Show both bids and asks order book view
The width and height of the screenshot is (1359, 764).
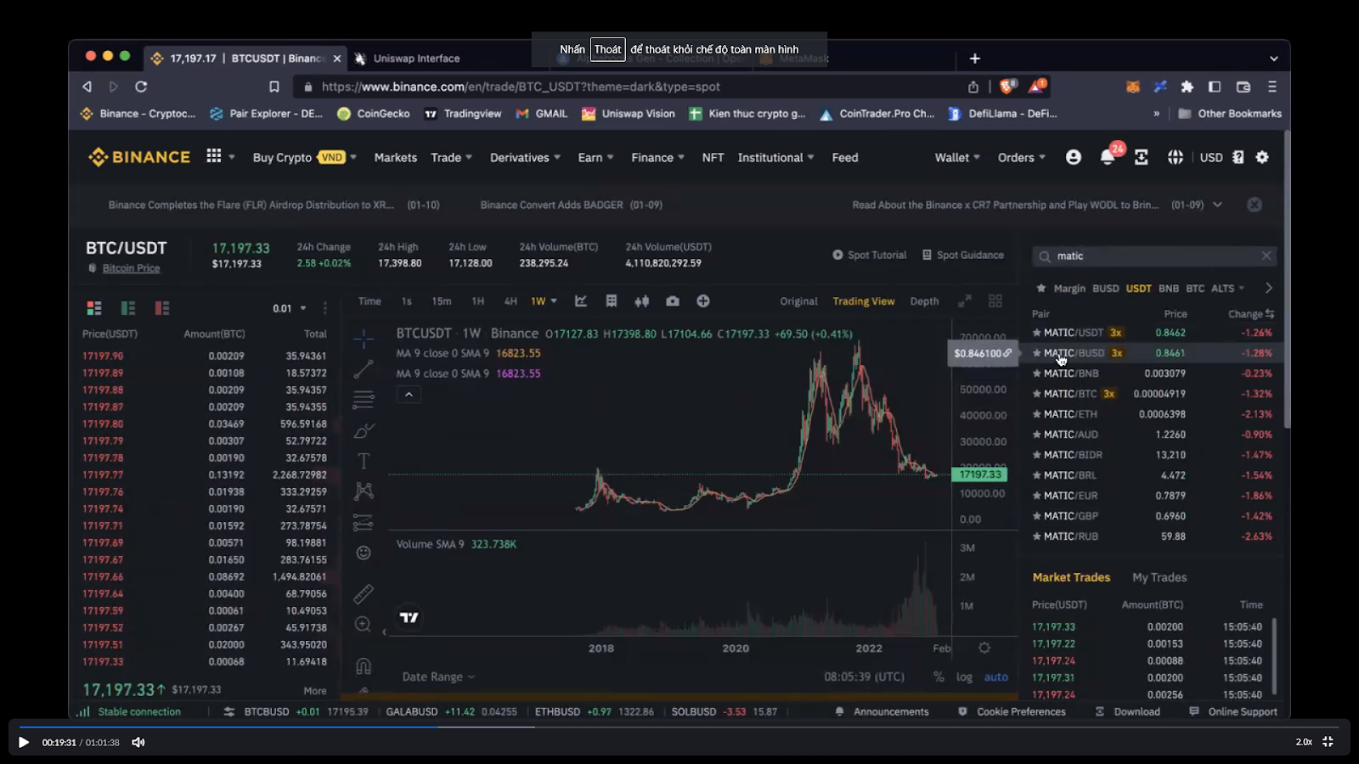[94, 308]
